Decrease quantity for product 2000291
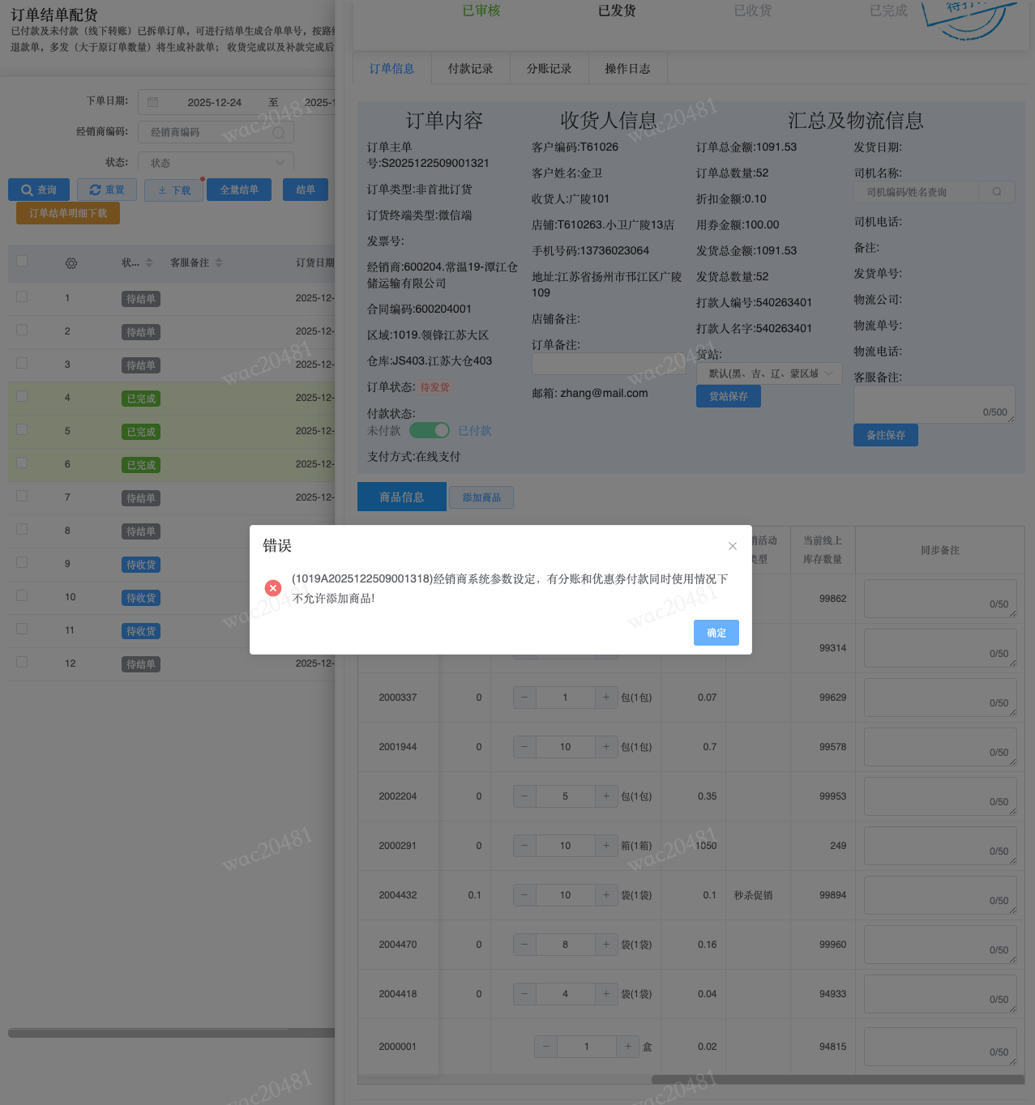This screenshot has height=1105, width=1035. (x=524, y=846)
